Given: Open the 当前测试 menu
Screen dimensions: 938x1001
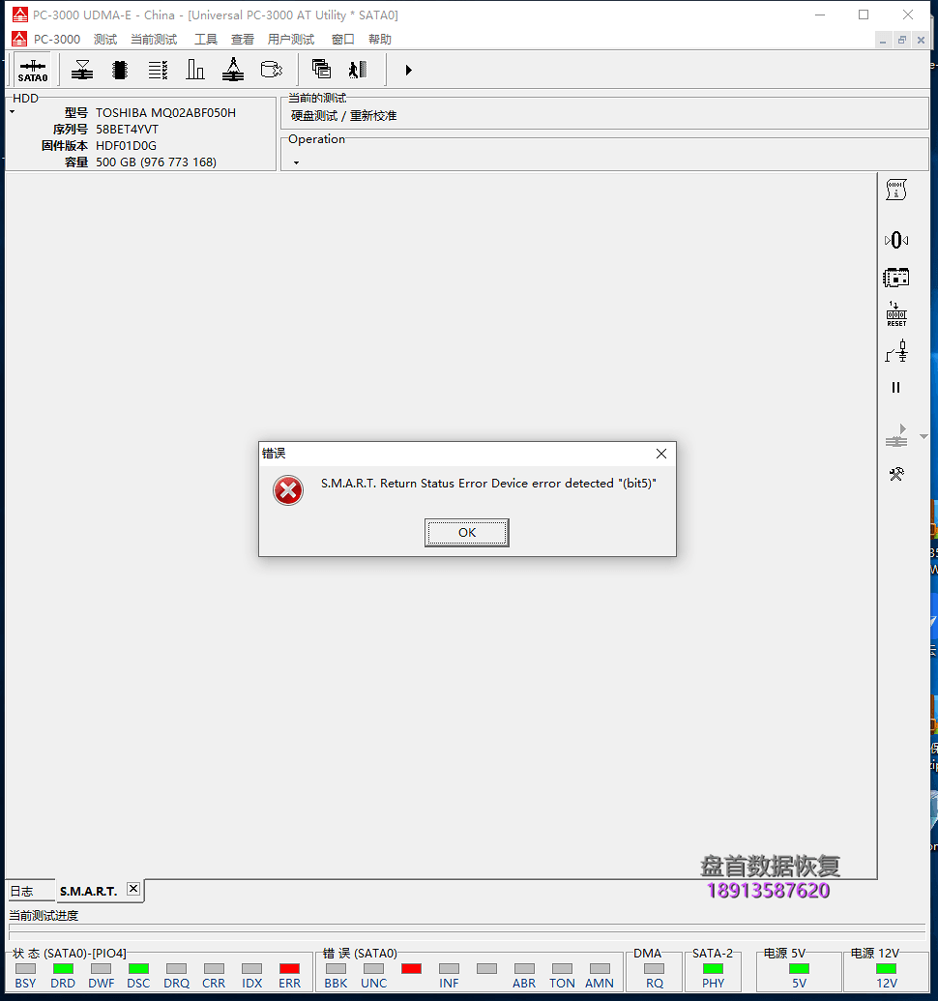Looking at the screenshot, I should pos(154,40).
